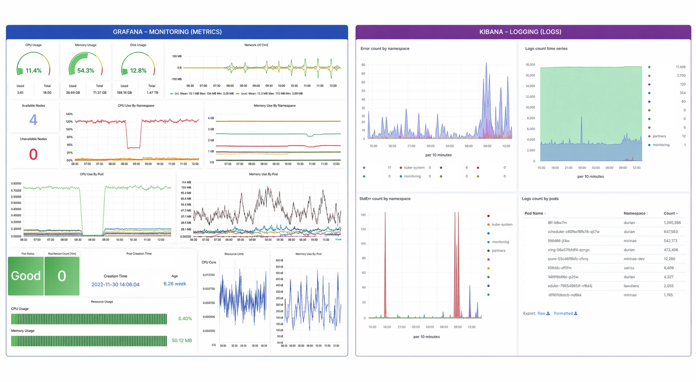Click the Pod Restart Count tile showing 0
The image size is (696, 382).
[x=62, y=276]
